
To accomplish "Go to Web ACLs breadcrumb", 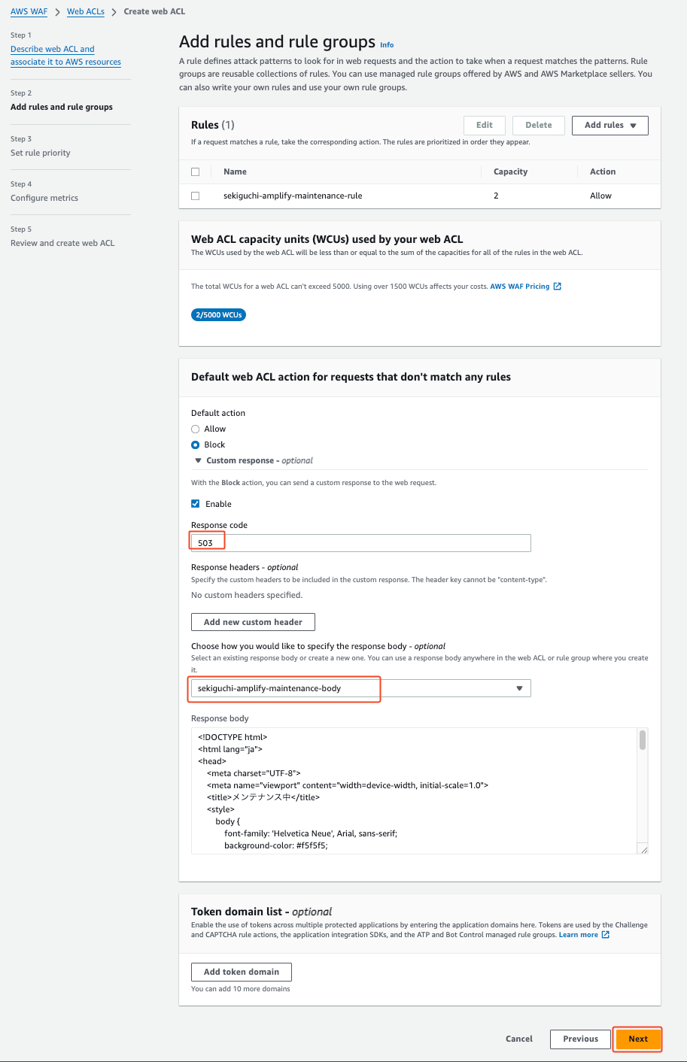I will point(86,11).
